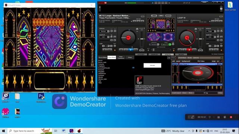239x134 pixels.
Task: Click Load Layout button in plugin panel
Action: 177,93
